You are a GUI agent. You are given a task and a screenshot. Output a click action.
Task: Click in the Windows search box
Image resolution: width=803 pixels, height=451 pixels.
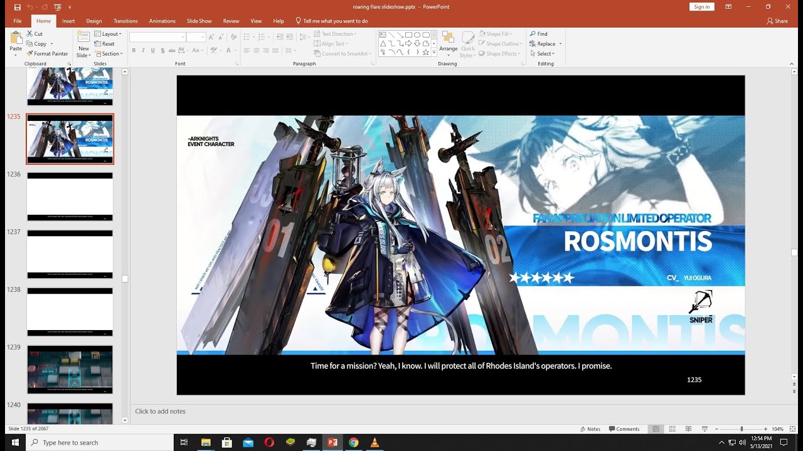pyautogui.click(x=99, y=442)
